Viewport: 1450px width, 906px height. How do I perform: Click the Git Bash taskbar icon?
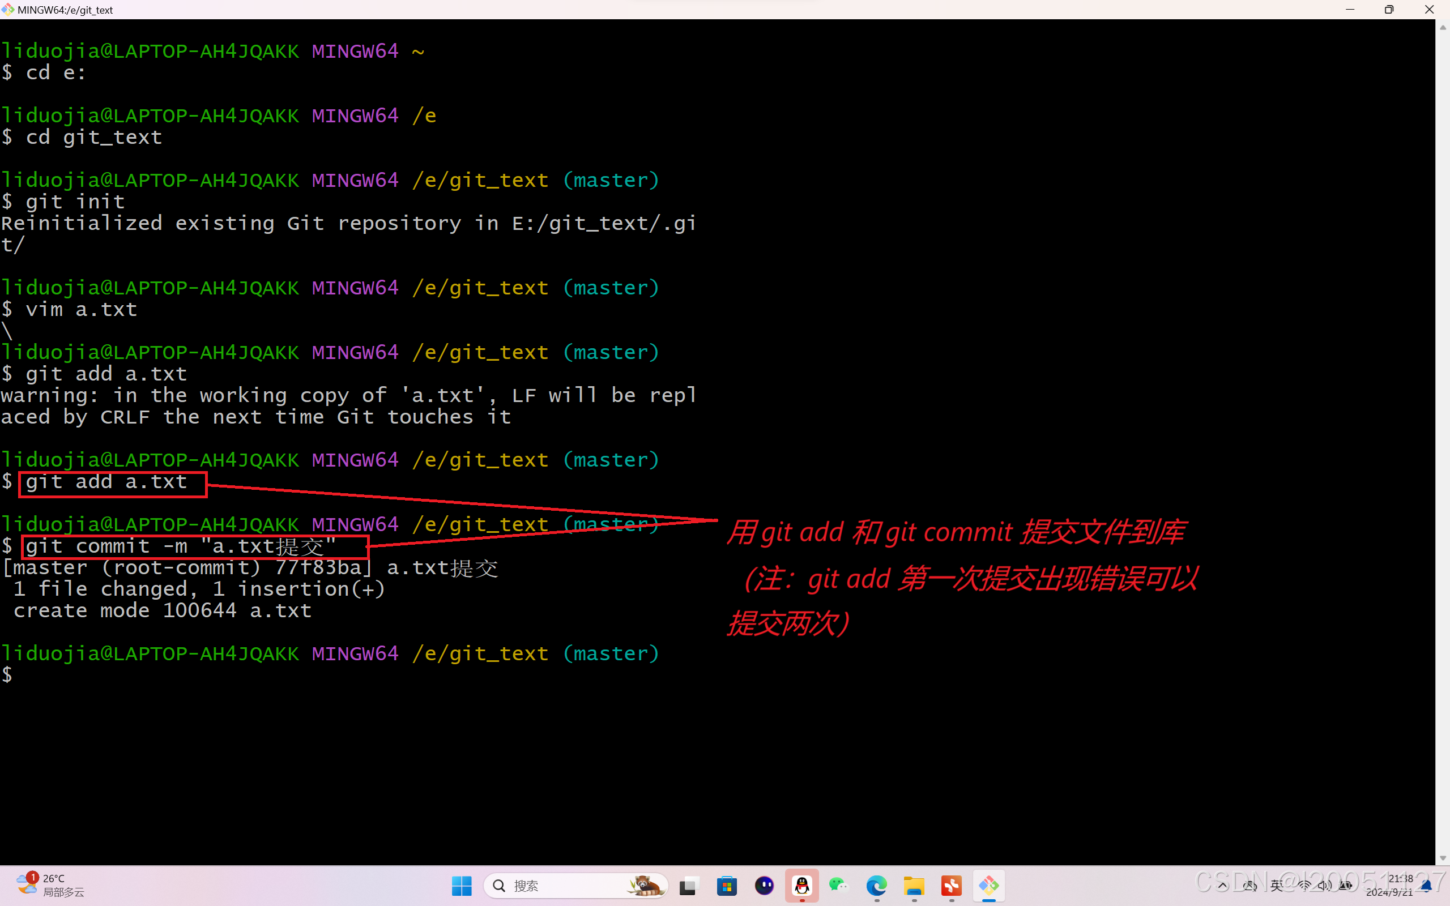click(x=988, y=886)
